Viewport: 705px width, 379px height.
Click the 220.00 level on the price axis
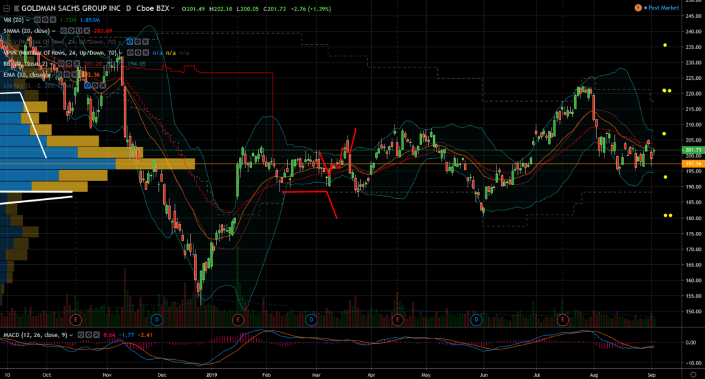point(694,94)
